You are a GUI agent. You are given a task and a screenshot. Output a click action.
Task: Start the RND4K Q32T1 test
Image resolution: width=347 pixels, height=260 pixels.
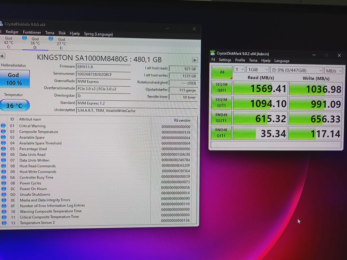(x=221, y=118)
